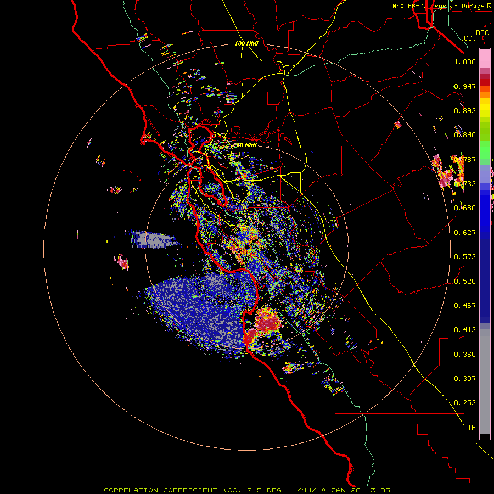Pick the bright green swatch on the color bar

[485, 150]
